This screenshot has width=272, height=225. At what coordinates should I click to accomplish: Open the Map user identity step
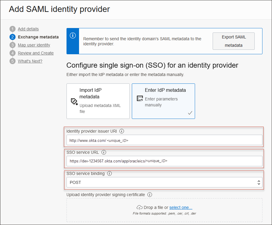click(34, 45)
